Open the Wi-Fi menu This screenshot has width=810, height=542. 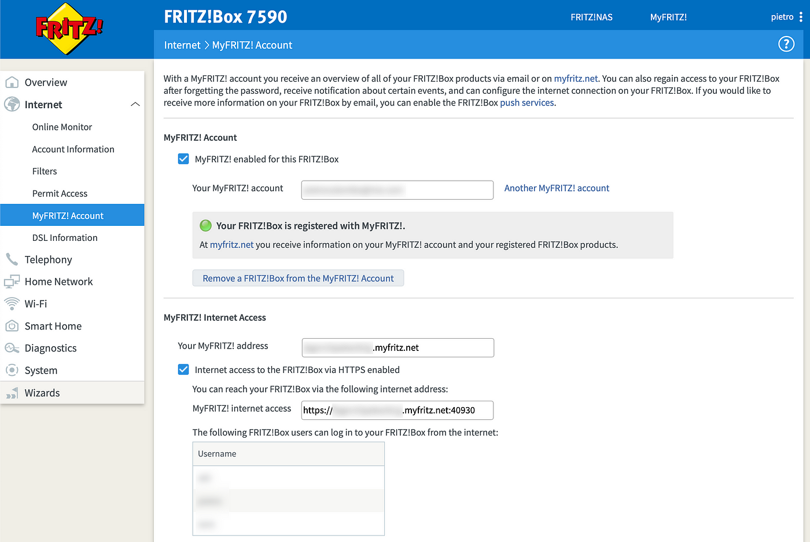point(36,303)
